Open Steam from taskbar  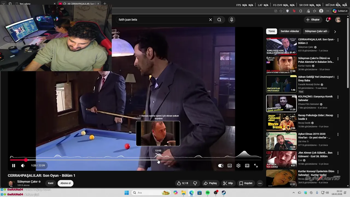click(224, 193)
